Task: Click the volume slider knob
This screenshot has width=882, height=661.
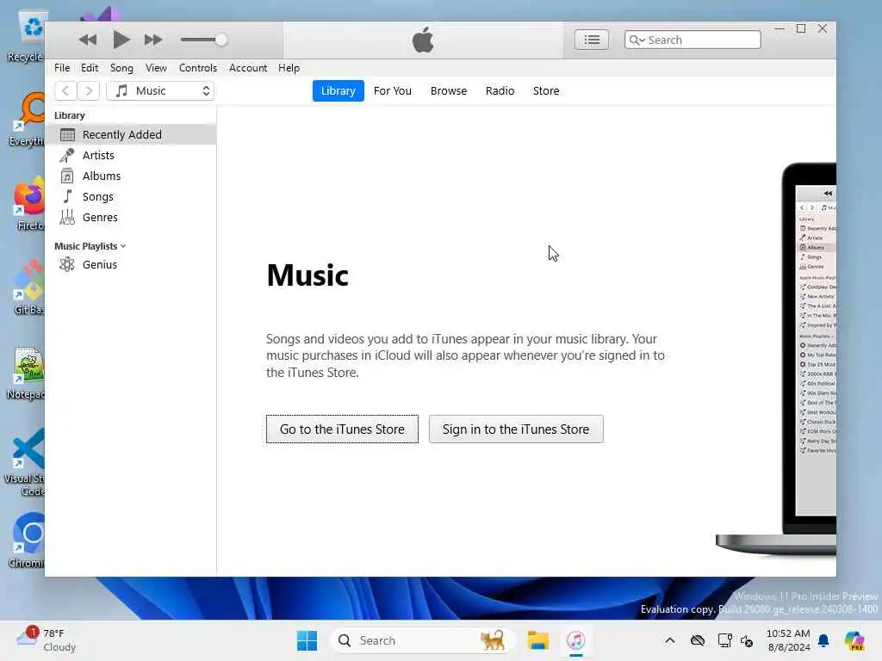Action: [221, 40]
